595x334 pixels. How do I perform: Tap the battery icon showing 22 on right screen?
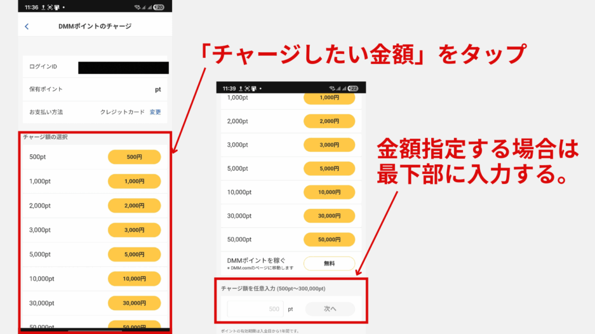click(x=353, y=88)
